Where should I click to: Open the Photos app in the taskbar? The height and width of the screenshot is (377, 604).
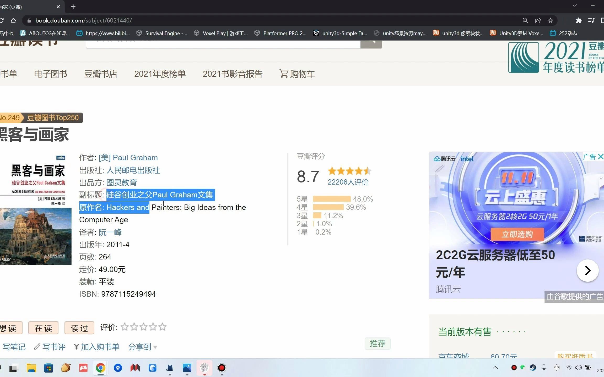187,368
